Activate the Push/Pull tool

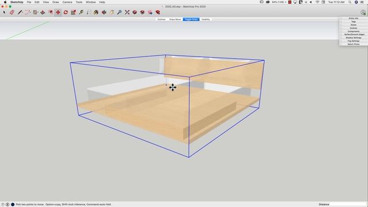[43, 12]
